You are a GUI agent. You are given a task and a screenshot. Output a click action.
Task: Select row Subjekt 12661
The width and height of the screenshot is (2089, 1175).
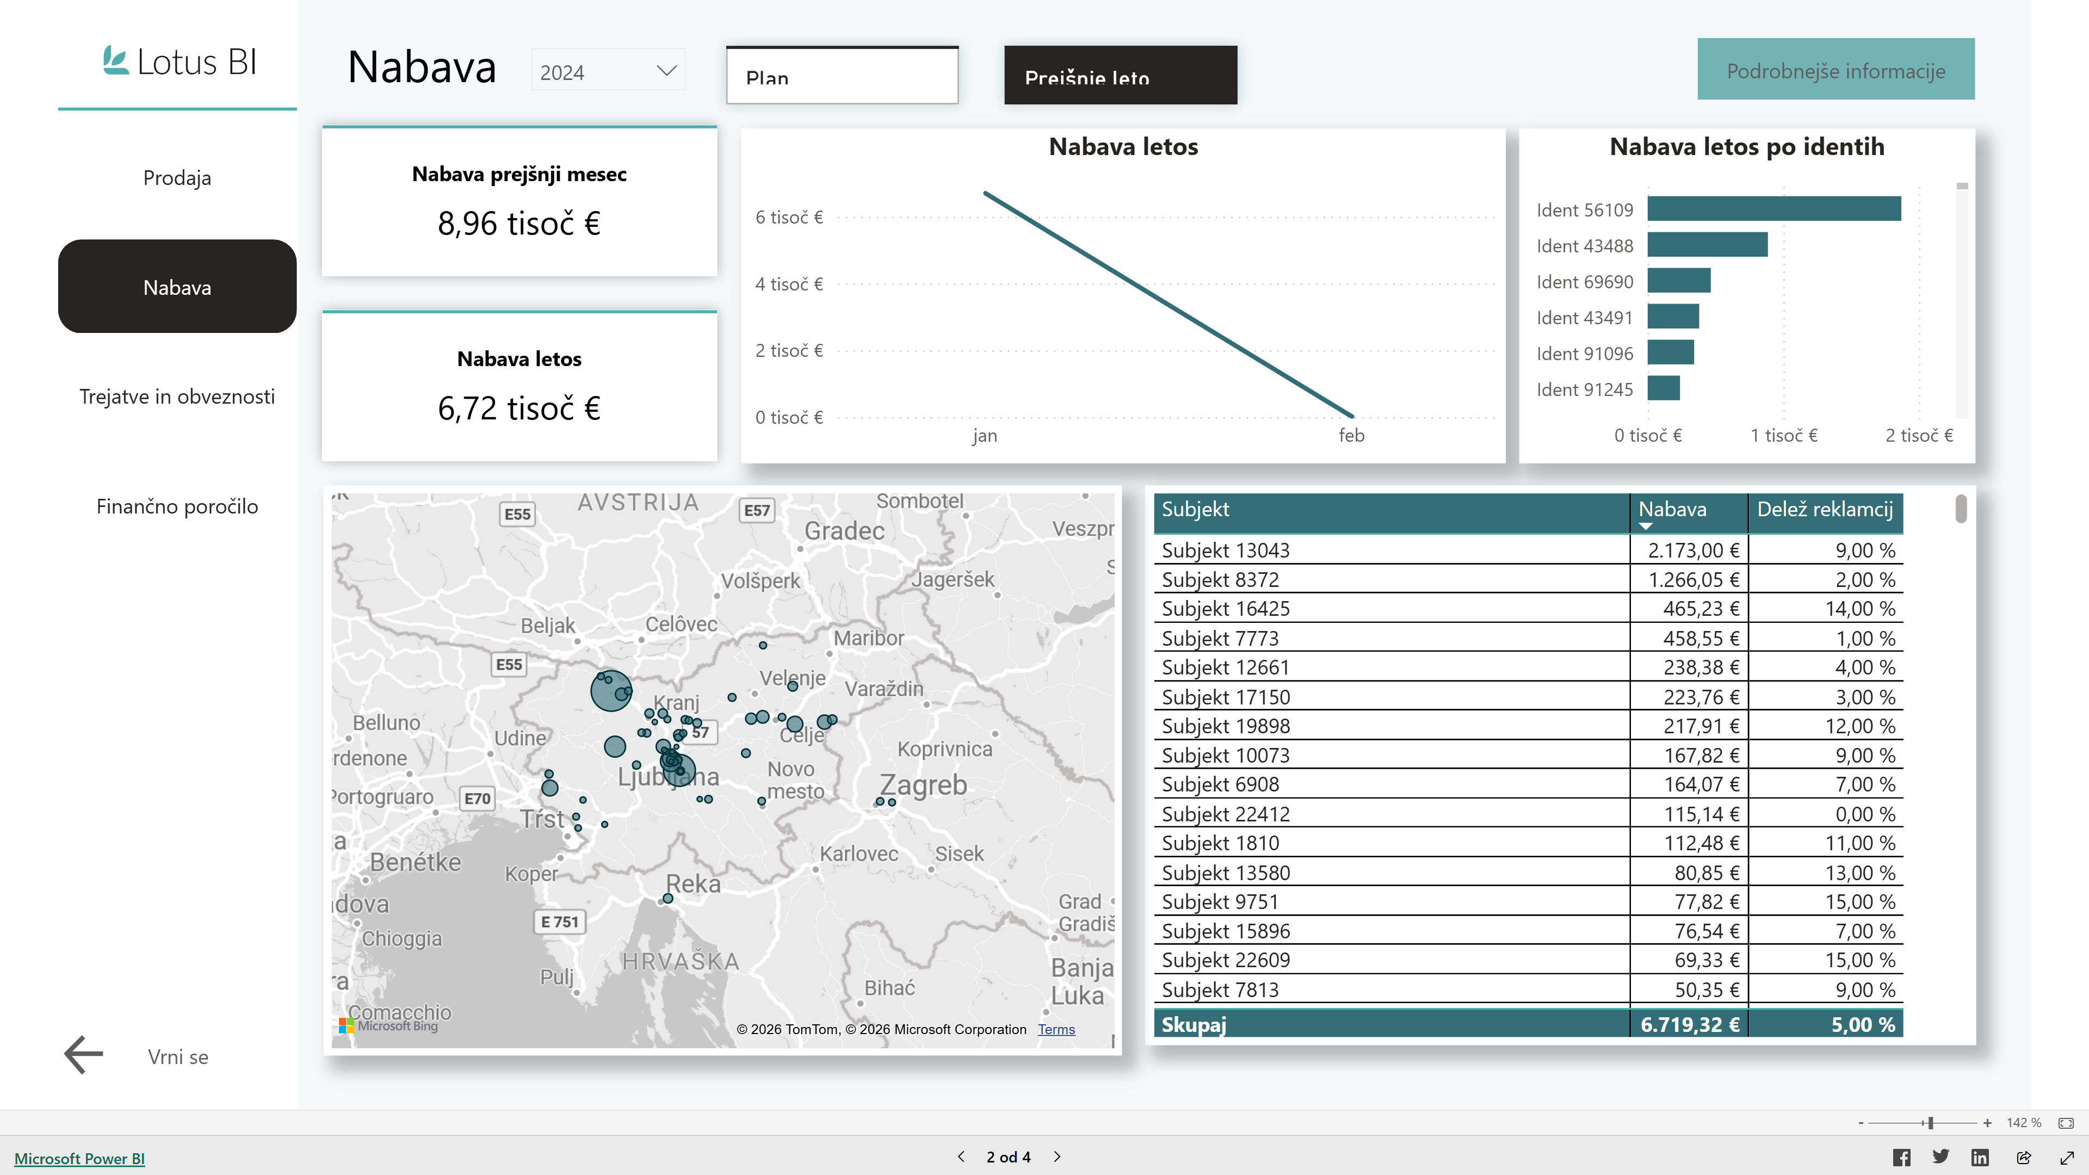1528,667
